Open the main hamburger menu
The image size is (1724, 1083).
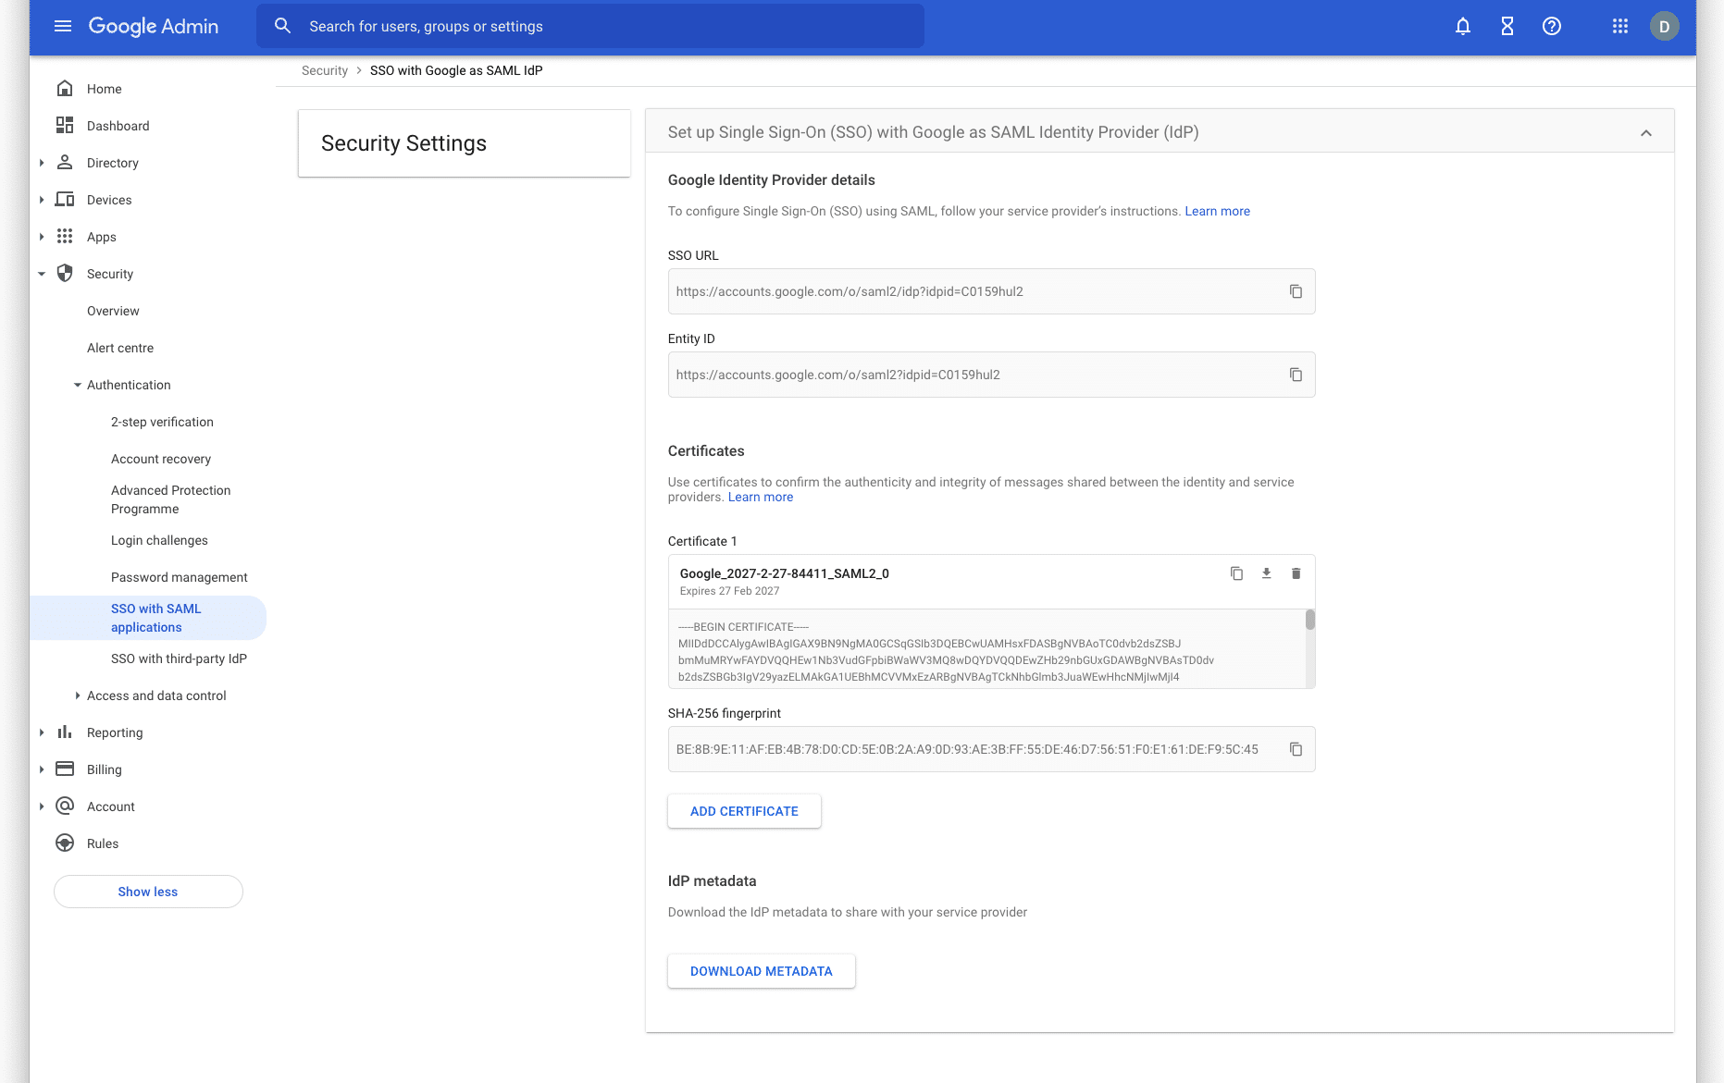[x=63, y=26]
